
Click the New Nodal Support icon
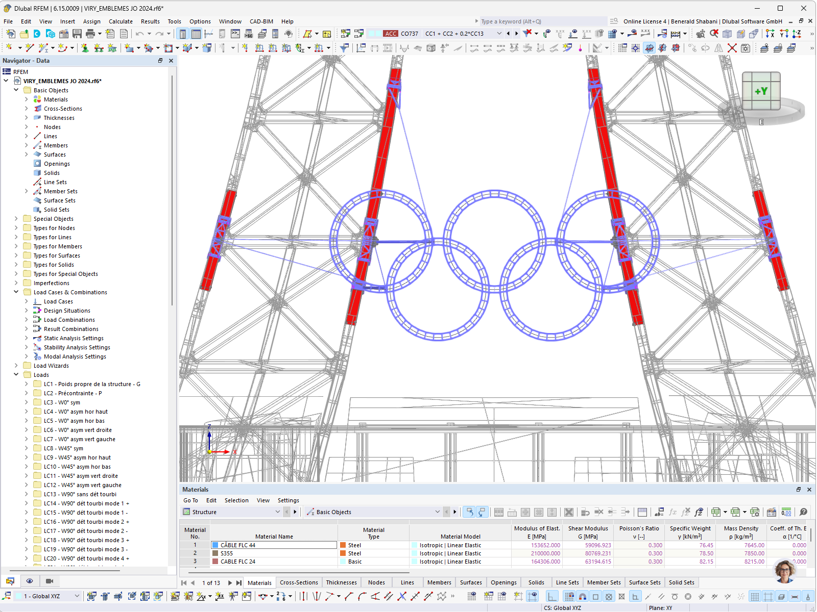tap(85, 48)
